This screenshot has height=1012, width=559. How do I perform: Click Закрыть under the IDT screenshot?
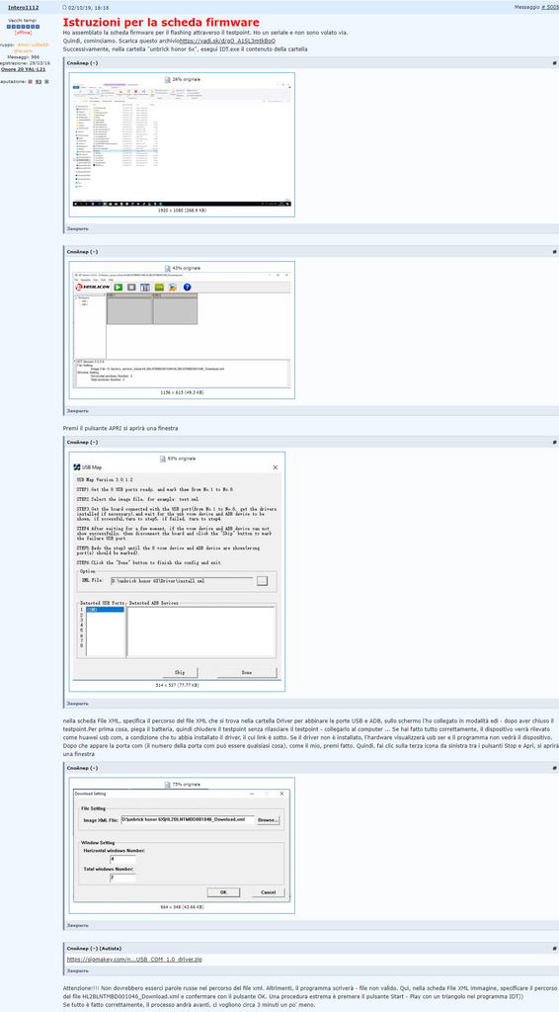tap(78, 410)
